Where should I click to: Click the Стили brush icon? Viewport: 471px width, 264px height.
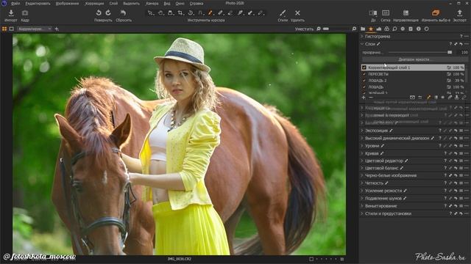pos(283,13)
